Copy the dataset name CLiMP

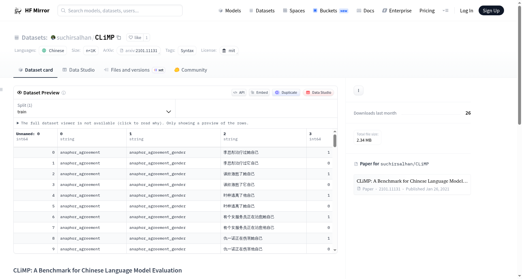pos(119,38)
